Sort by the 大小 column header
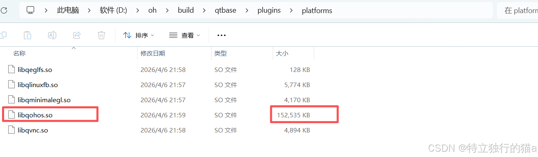This screenshot has height=157, width=538. coord(282,53)
